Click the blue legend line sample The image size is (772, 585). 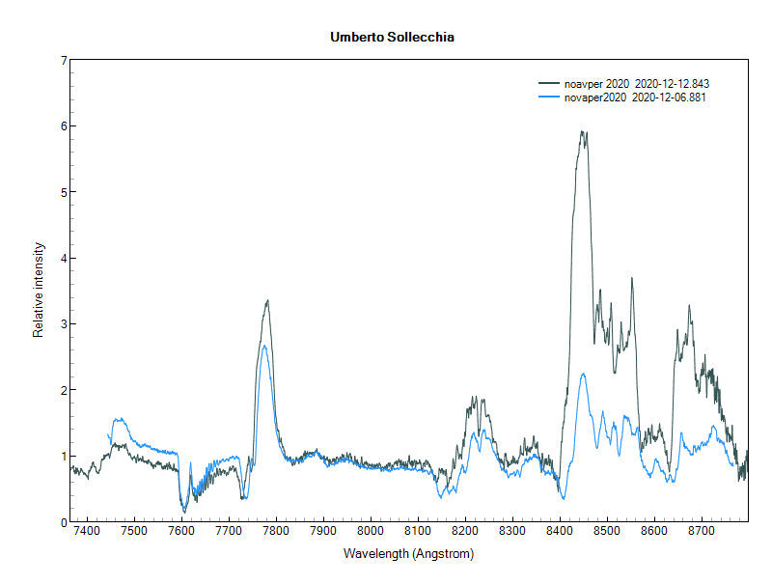[x=549, y=97]
